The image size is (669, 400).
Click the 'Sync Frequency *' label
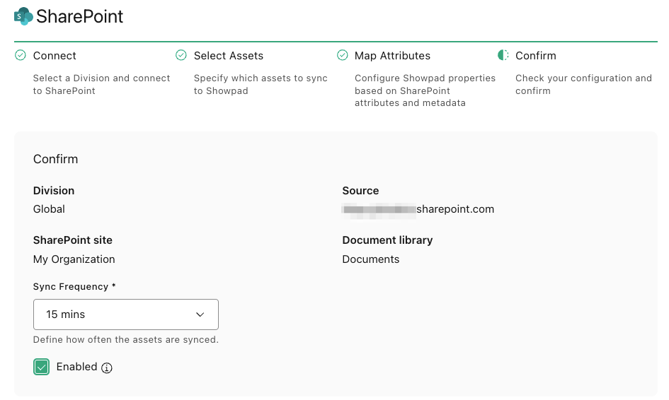tap(74, 287)
